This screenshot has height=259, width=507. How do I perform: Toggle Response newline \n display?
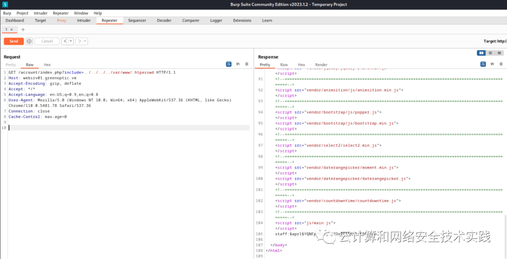(492, 64)
